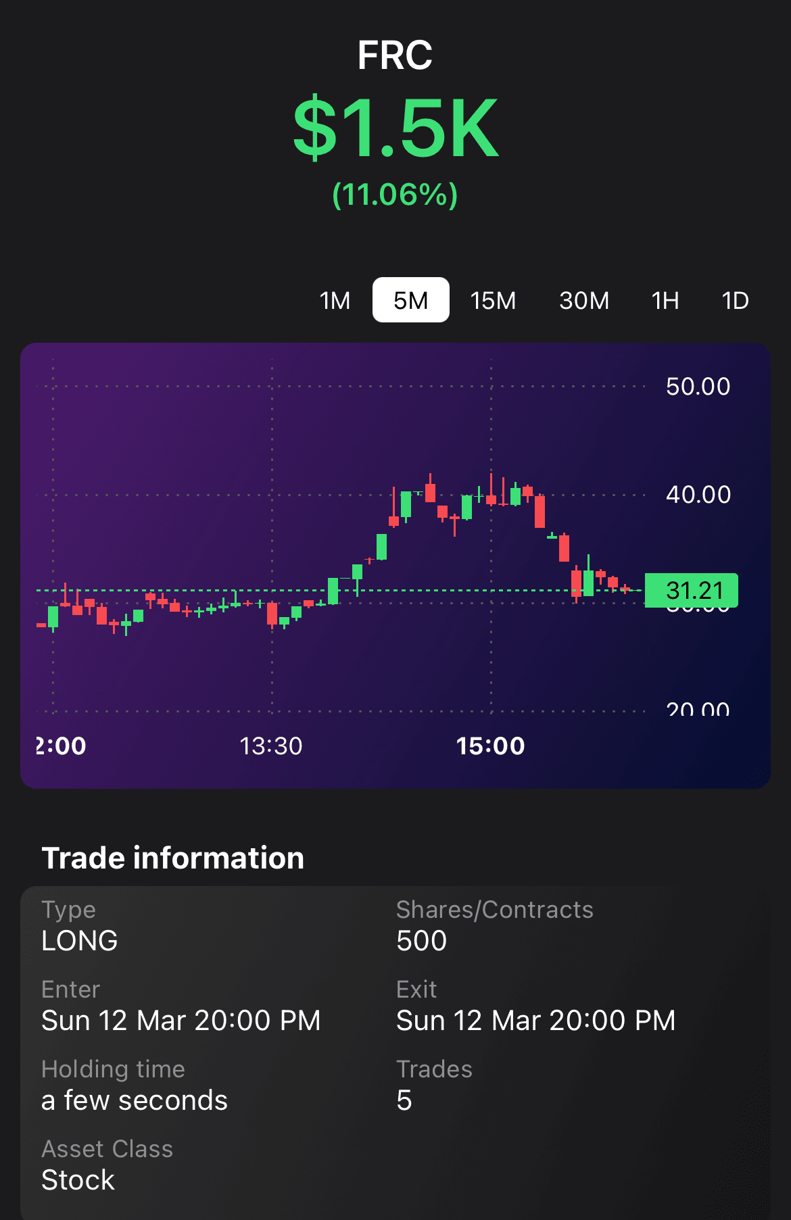Click the $1.5K profit amount
The width and height of the screenshot is (791, 1220).
pos(395,128)
